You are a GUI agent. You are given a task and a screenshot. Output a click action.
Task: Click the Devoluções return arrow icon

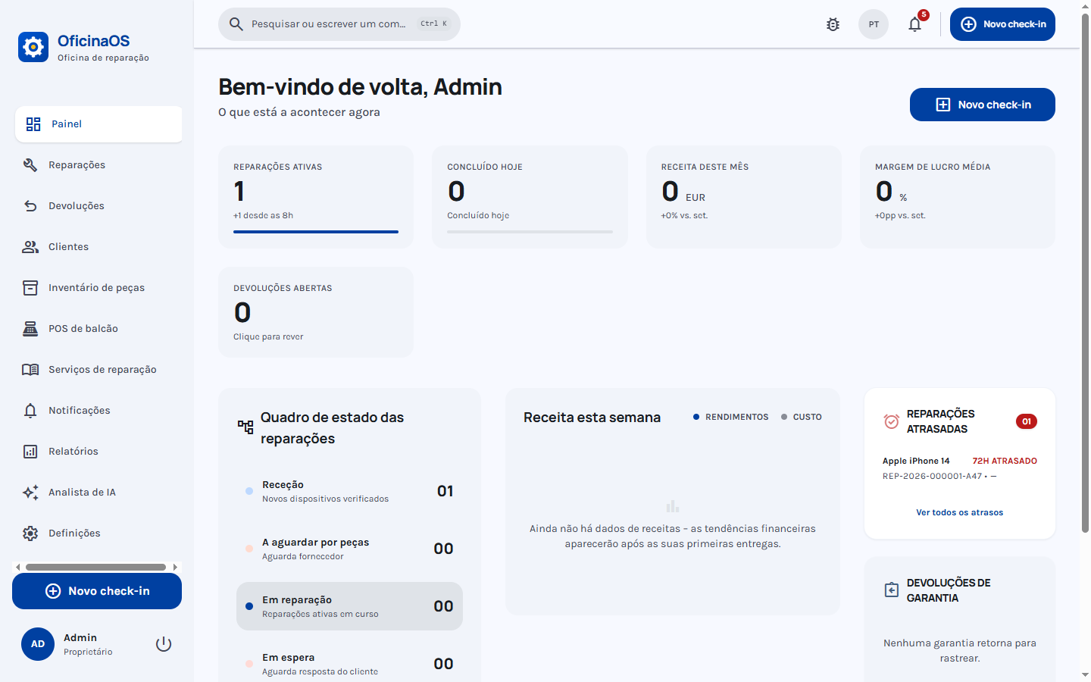(30, 206)
